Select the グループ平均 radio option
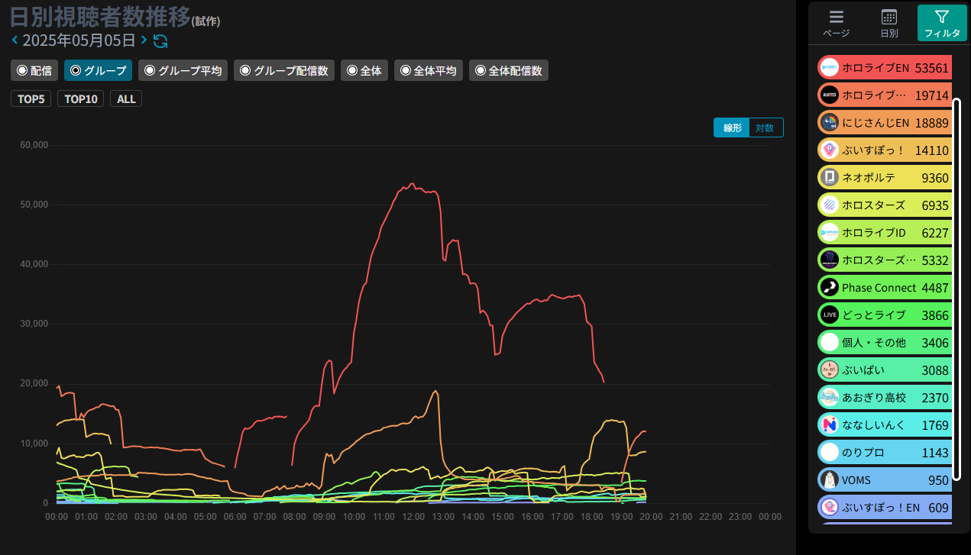 pos(183,70)
